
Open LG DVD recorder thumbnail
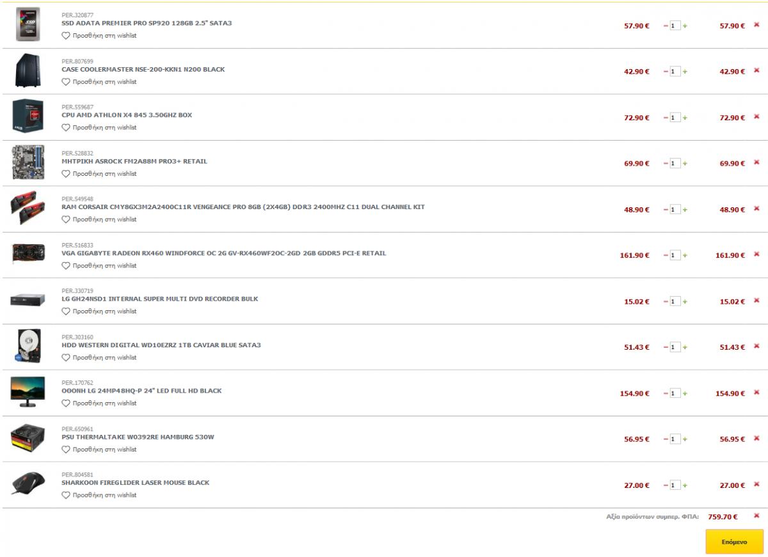click(28, 301)
